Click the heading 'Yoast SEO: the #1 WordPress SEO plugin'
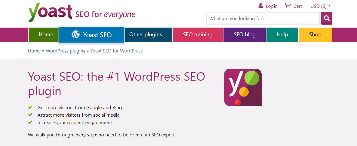The width and height of the screenshot is (357, 146). point(117,84)
